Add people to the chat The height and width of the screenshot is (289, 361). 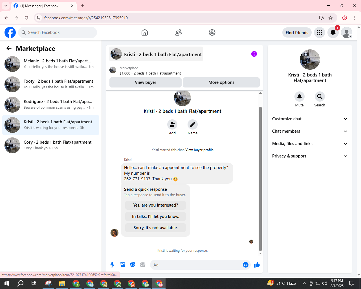(x=172, y=124)
